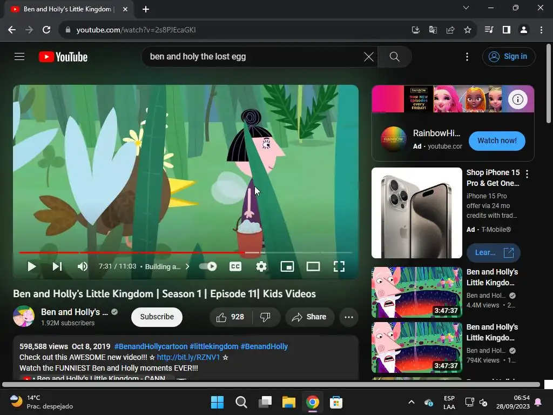Open File Explorer from taskbar
Viewport: 553px width, 415px height.
pos(288,402)
